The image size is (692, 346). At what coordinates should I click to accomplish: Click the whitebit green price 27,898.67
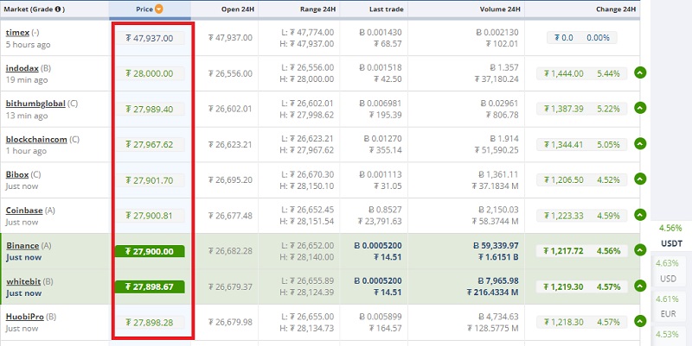click(x=150, y=287)
